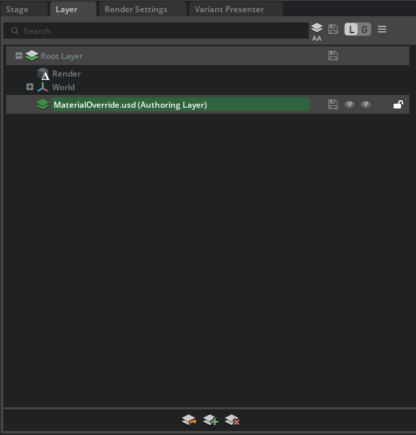Screen dimensions: 416x435
Task: Click the save all layers icon in toolbar
Action: tap(333, 29)
